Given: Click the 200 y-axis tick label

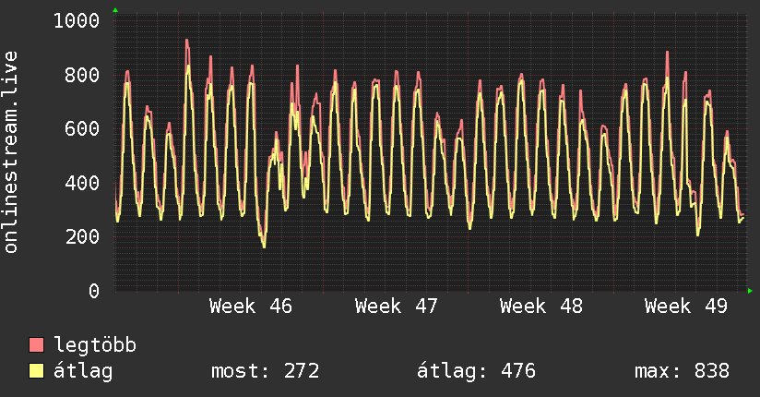Looking at the screenshot, I should coord(82,237).
